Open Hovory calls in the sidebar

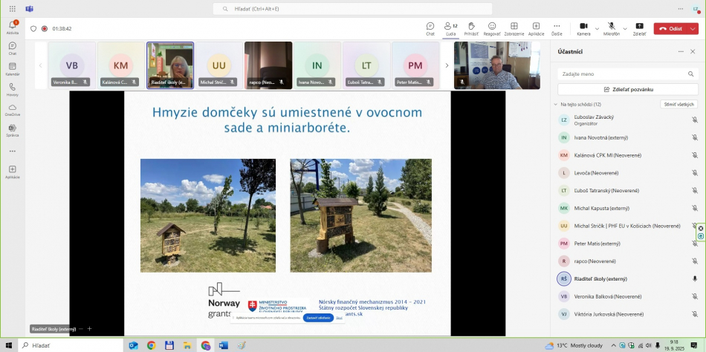coord(13,89)
